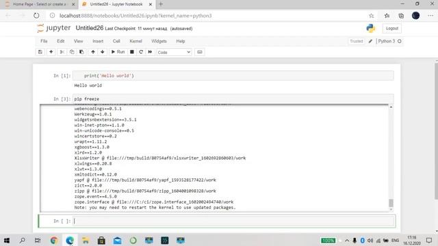Open Windows taskbar search
Screen dimensions: 438x246
coord(22,240)
